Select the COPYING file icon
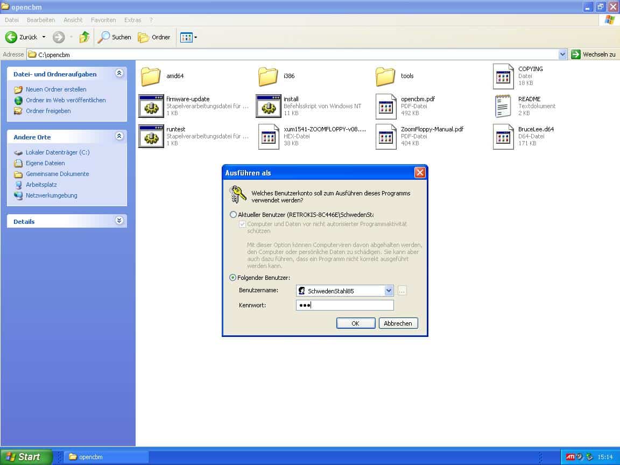Viewport: 620px width, 465px height. click(x=503, y=76)
